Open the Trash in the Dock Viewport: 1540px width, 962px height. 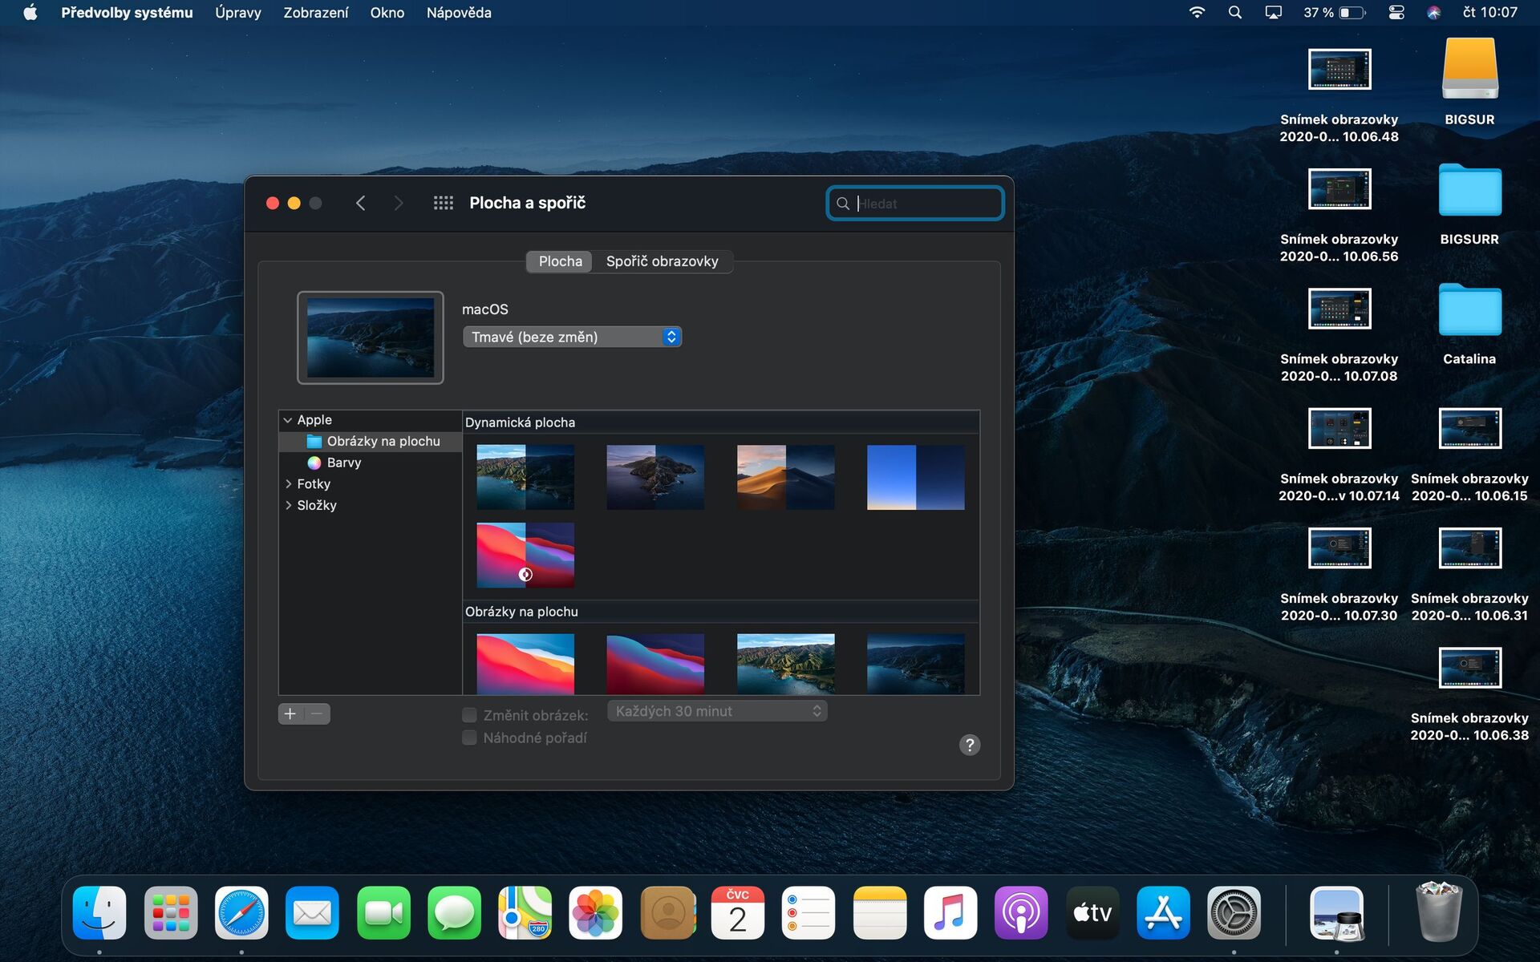pyautogui.click(x=1439, y=913)
